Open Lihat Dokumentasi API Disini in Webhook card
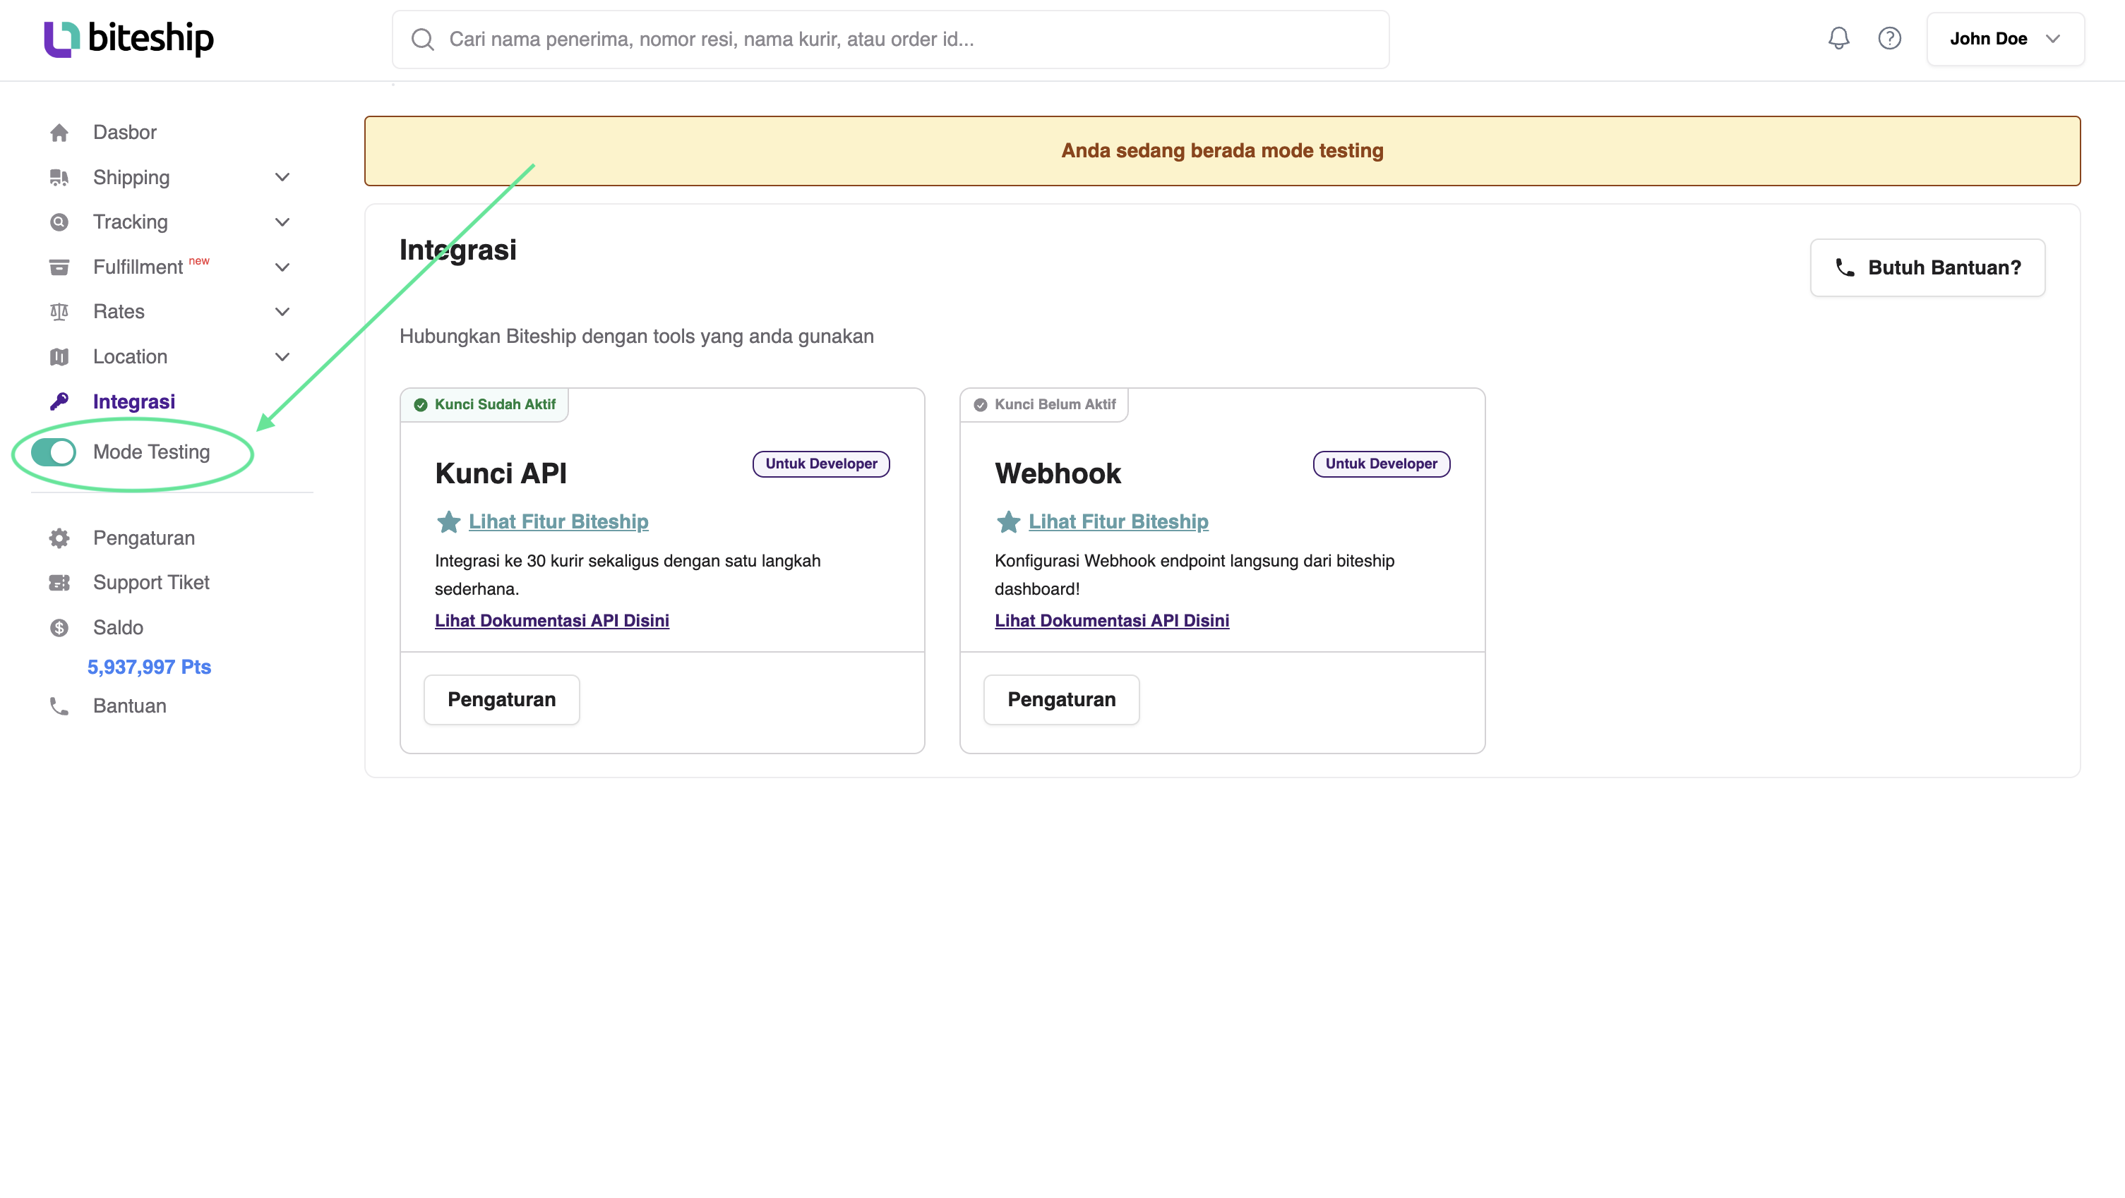The height and width of the screenshot is (1198, 2125). [1111, 620]
